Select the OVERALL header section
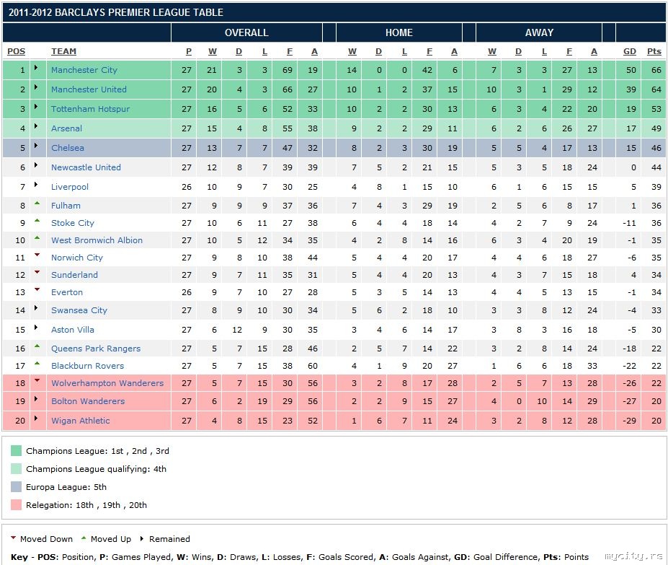Image resolution: width=668 pixels, height=565 pixels. [x=246, y=32]
